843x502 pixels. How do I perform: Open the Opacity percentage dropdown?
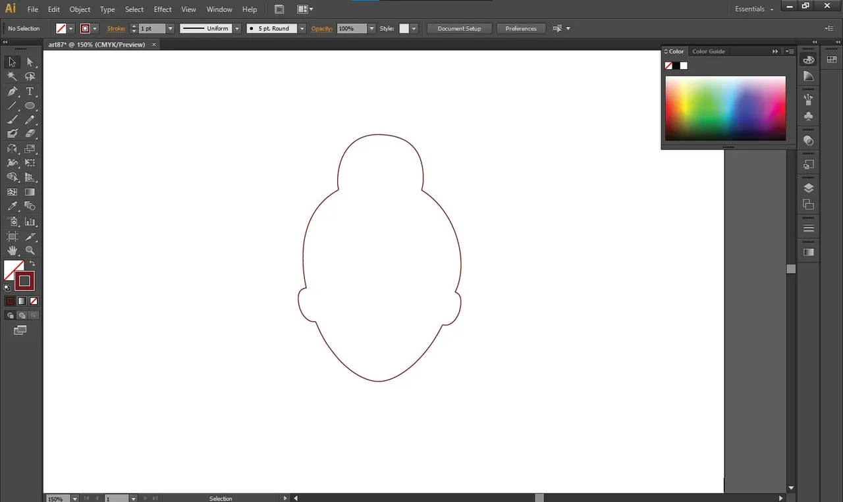click(371, 28)
